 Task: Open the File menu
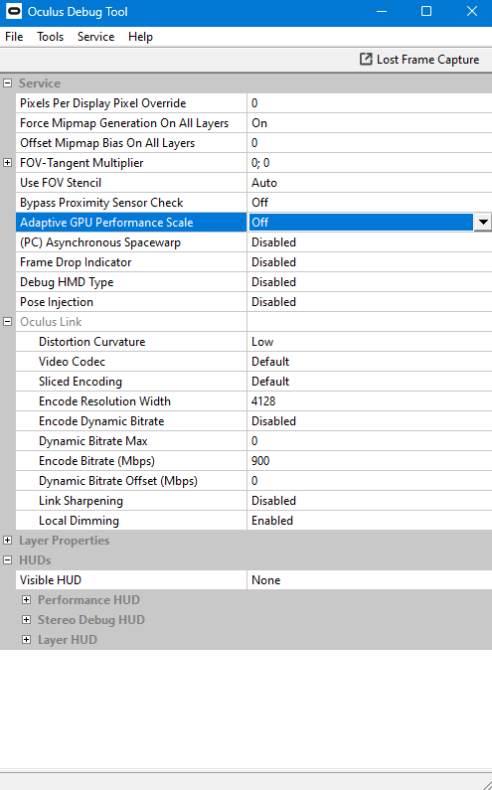(x=14, y=37)
